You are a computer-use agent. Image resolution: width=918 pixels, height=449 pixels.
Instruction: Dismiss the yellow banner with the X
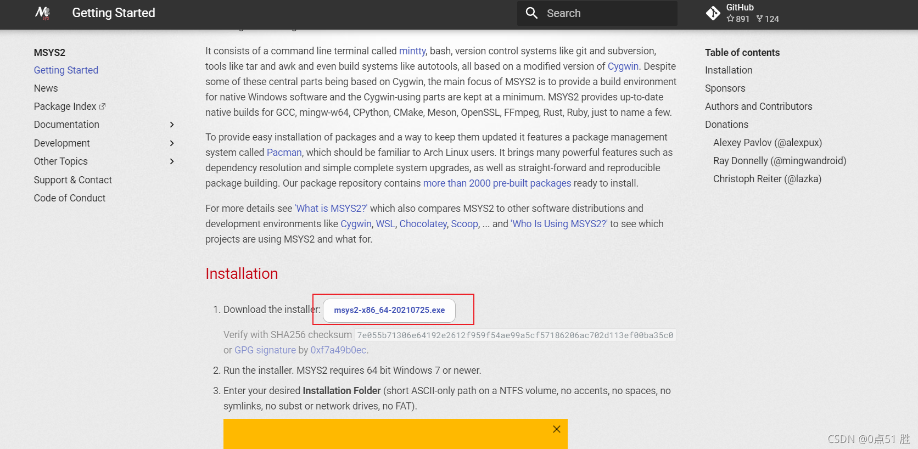pyautogui.click(x=556, y=429)
